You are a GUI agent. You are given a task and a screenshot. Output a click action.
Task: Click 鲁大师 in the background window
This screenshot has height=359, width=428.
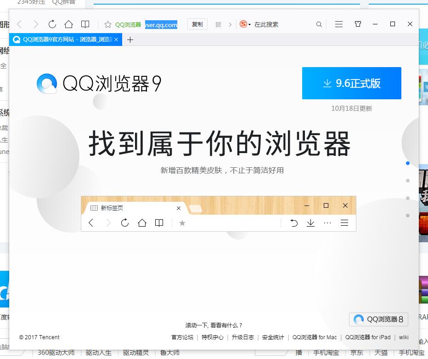click(x=169, y=353)
